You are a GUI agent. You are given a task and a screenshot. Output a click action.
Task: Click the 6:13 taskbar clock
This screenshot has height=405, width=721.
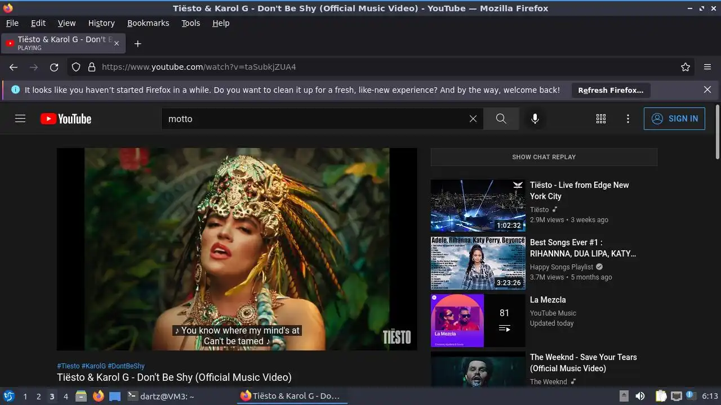710,396
